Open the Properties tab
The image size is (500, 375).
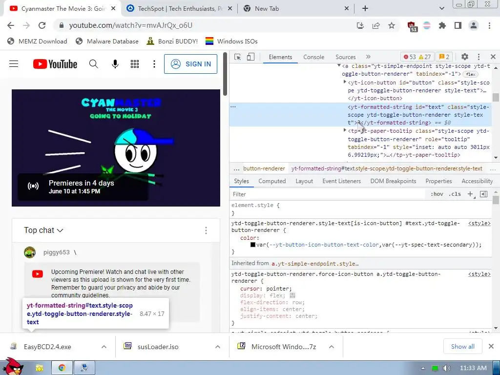(438, 181)
